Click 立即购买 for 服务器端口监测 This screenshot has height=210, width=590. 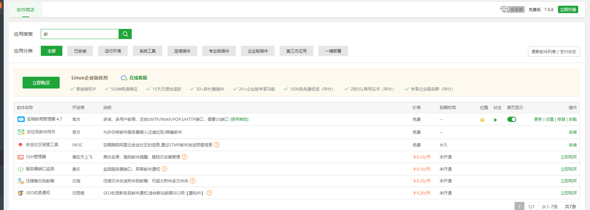tap(569, 169)
